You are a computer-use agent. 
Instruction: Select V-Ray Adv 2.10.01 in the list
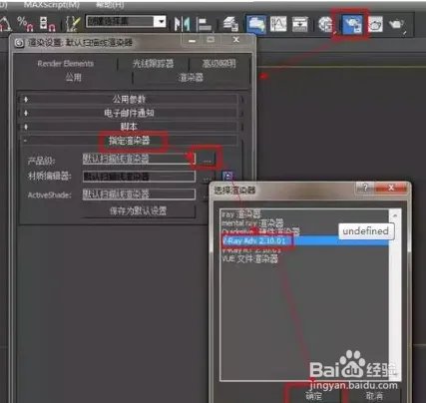(305, 240)
